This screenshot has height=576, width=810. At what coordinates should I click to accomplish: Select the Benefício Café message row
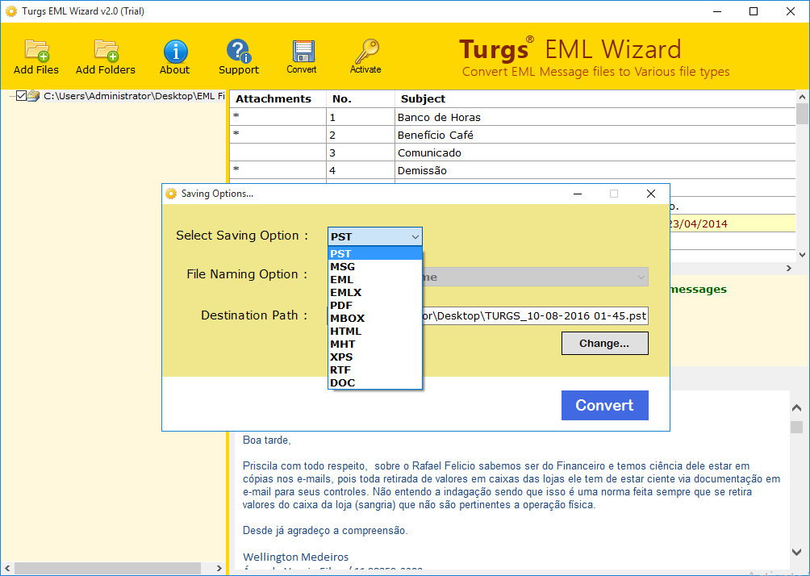(512, 135)
